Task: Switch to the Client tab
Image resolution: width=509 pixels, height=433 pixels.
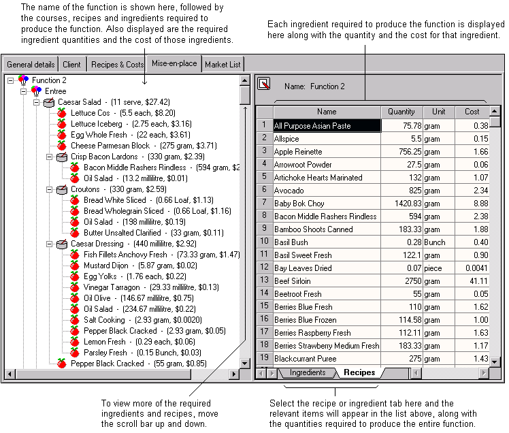Action: point(71,64)
